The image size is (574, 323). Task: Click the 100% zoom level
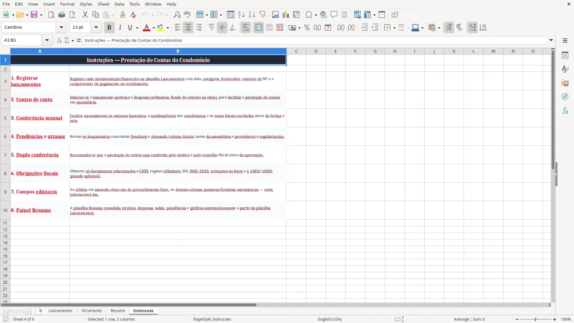point(566,319)
